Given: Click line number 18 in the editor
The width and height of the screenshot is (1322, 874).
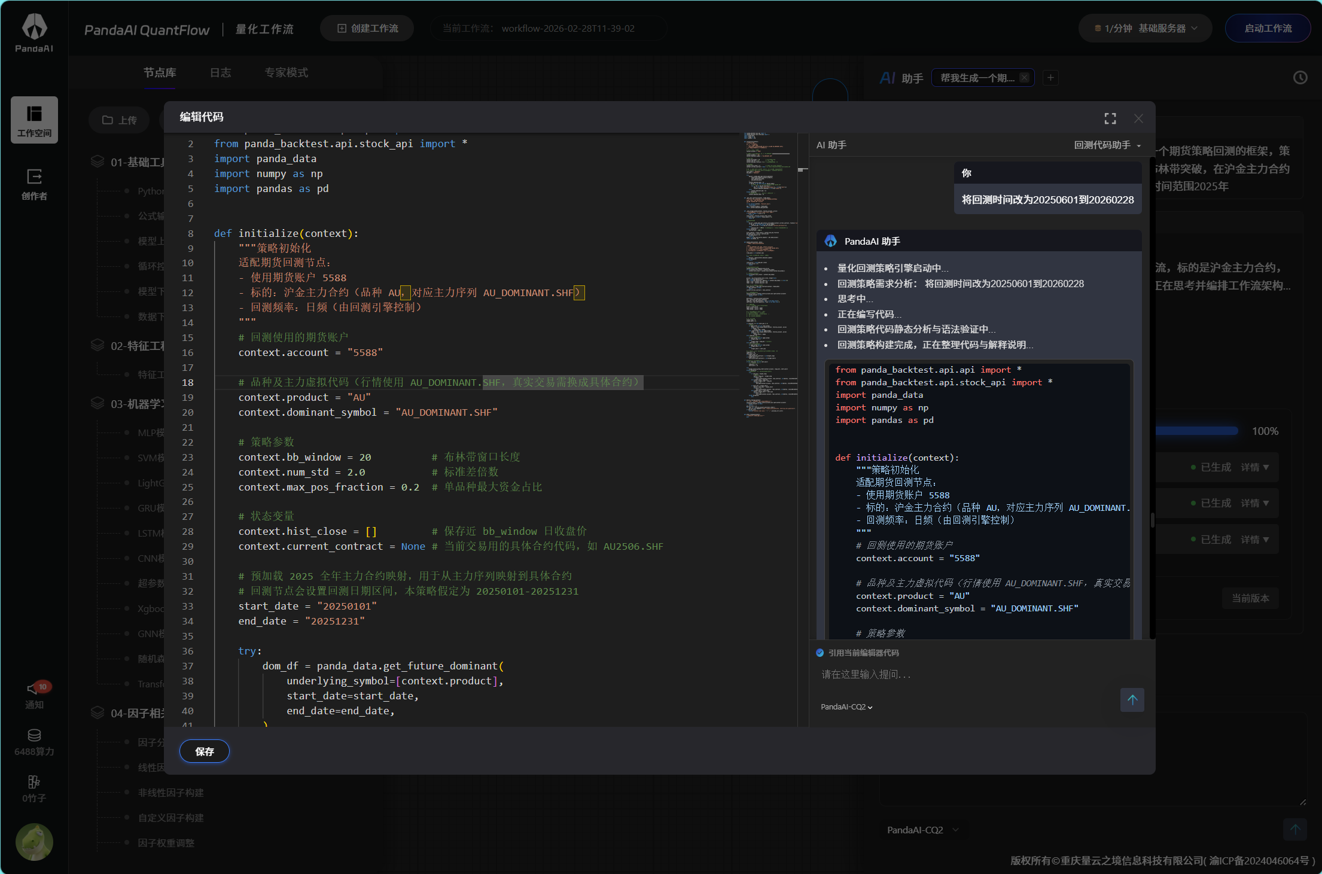Looking at the screenshot, I should (x=187, y=382).
